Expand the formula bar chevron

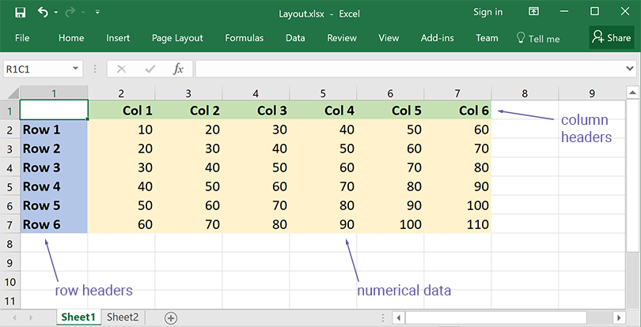(630, 69)
